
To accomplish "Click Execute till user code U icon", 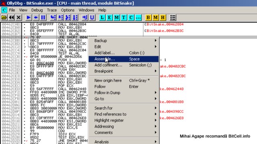I will point(92,18).
